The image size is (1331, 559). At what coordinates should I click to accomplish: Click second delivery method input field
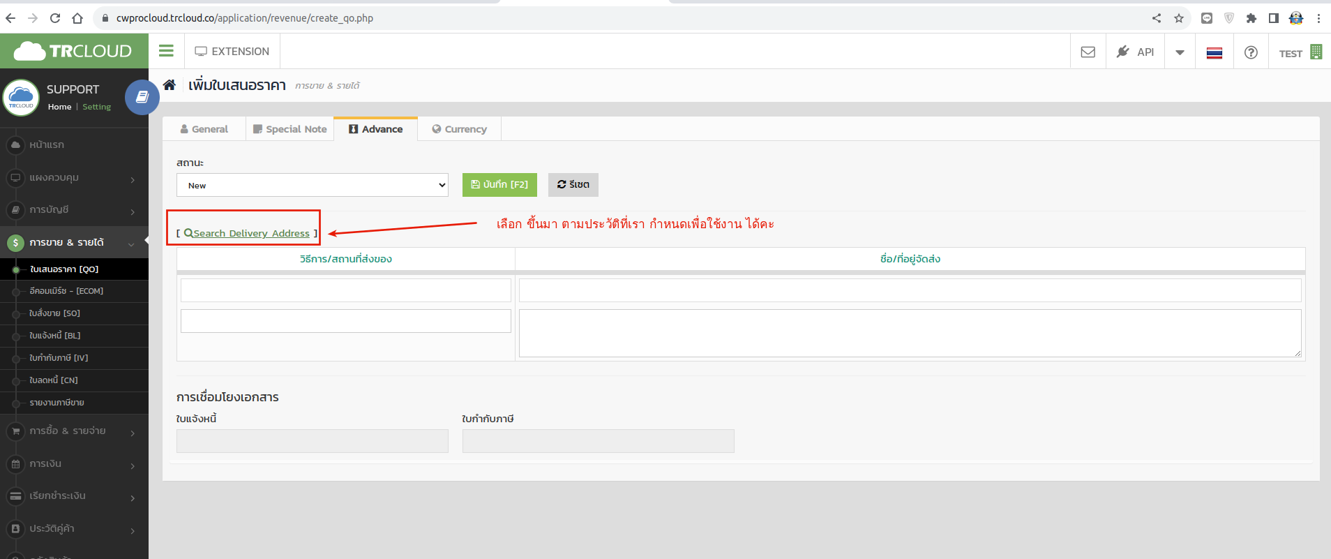[x=346, y=321]
